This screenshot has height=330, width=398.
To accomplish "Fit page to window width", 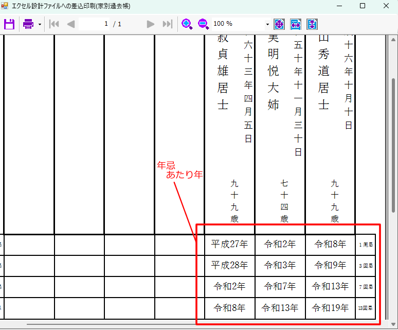I will pos(296,24).
